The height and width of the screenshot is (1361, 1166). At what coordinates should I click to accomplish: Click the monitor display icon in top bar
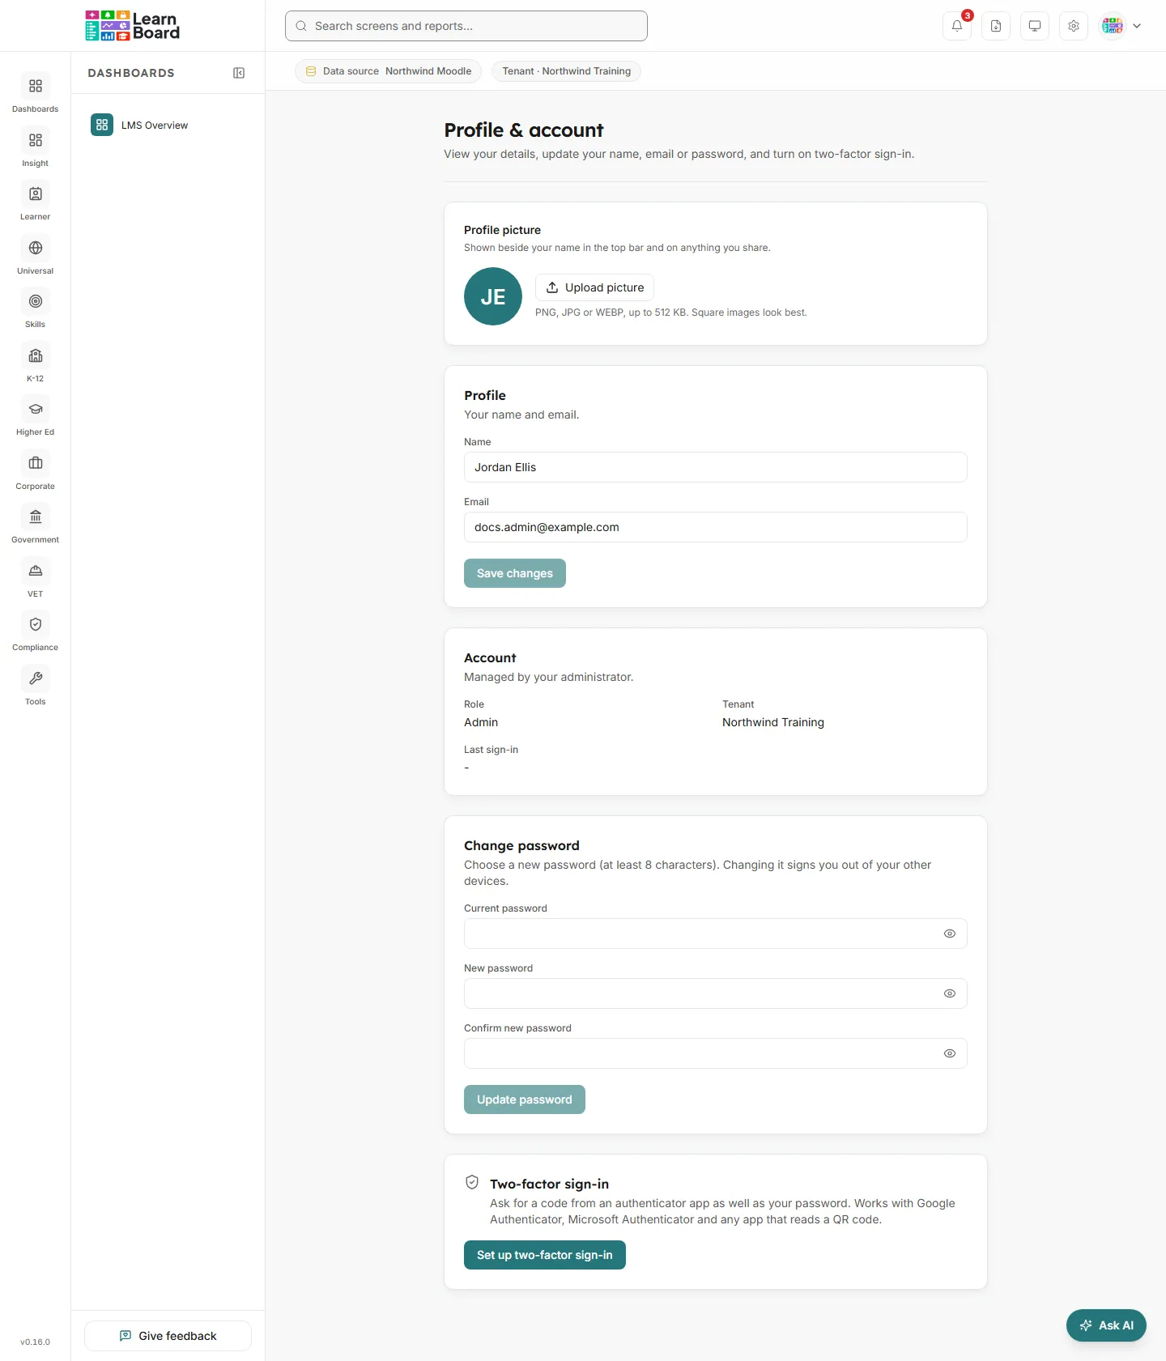coord(1035,26)
